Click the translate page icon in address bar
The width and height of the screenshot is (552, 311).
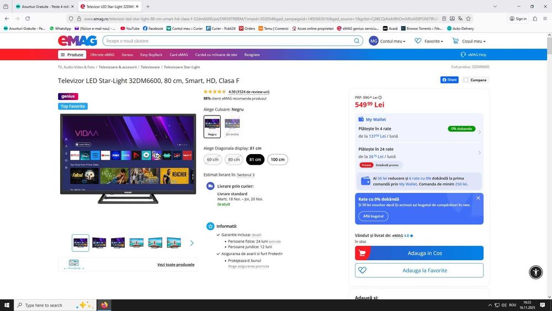point(460,18)
